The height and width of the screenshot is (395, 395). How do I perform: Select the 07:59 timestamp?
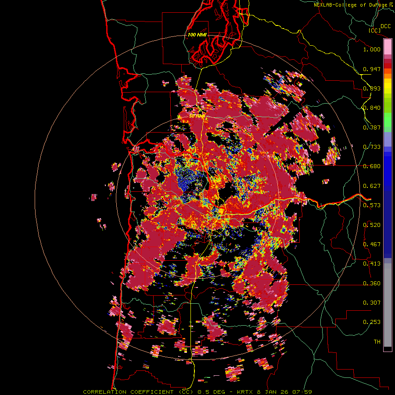pyautogui.click(x=302, y=392)
